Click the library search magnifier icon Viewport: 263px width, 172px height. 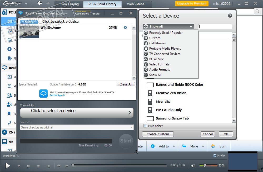[257, 11]
